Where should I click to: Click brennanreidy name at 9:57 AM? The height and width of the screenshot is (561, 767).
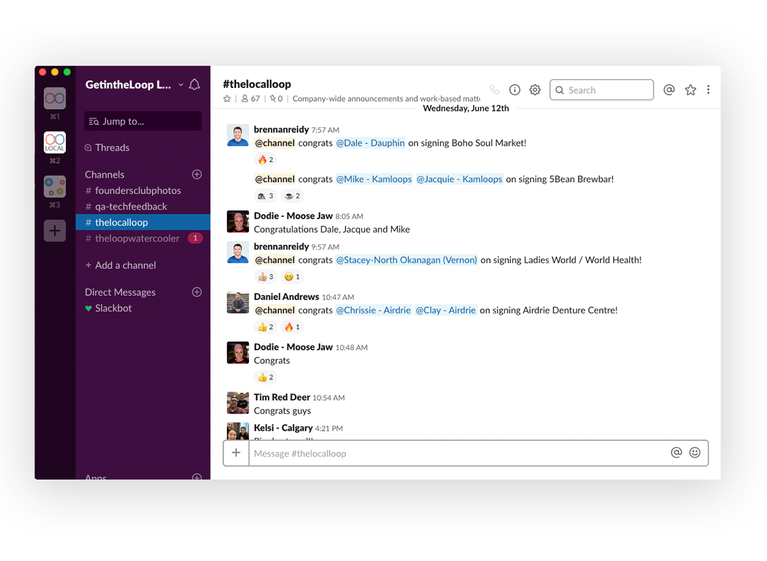(282, 246)
